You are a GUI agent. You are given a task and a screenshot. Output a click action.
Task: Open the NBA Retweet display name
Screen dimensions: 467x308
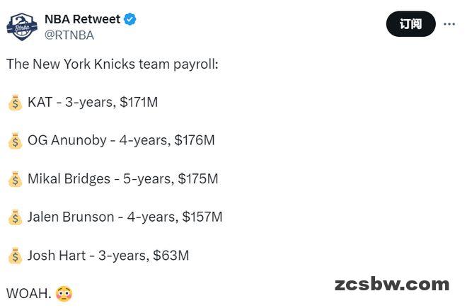pyautogui.click(x=83, y=19)
